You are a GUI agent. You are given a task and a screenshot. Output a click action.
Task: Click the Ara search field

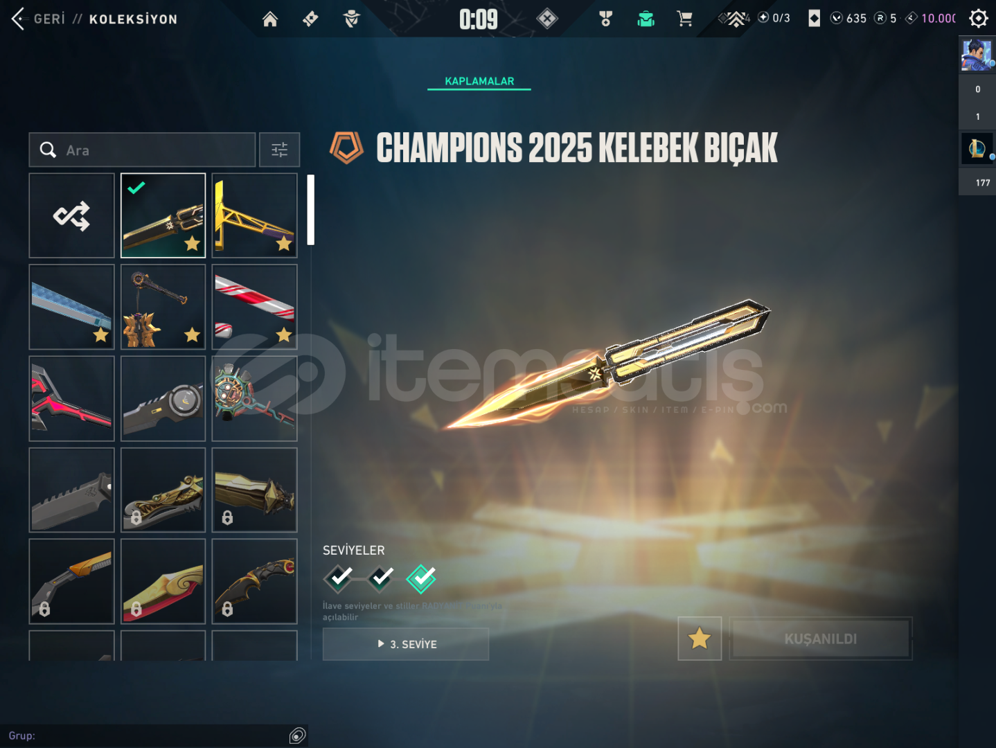pos(142,150)
